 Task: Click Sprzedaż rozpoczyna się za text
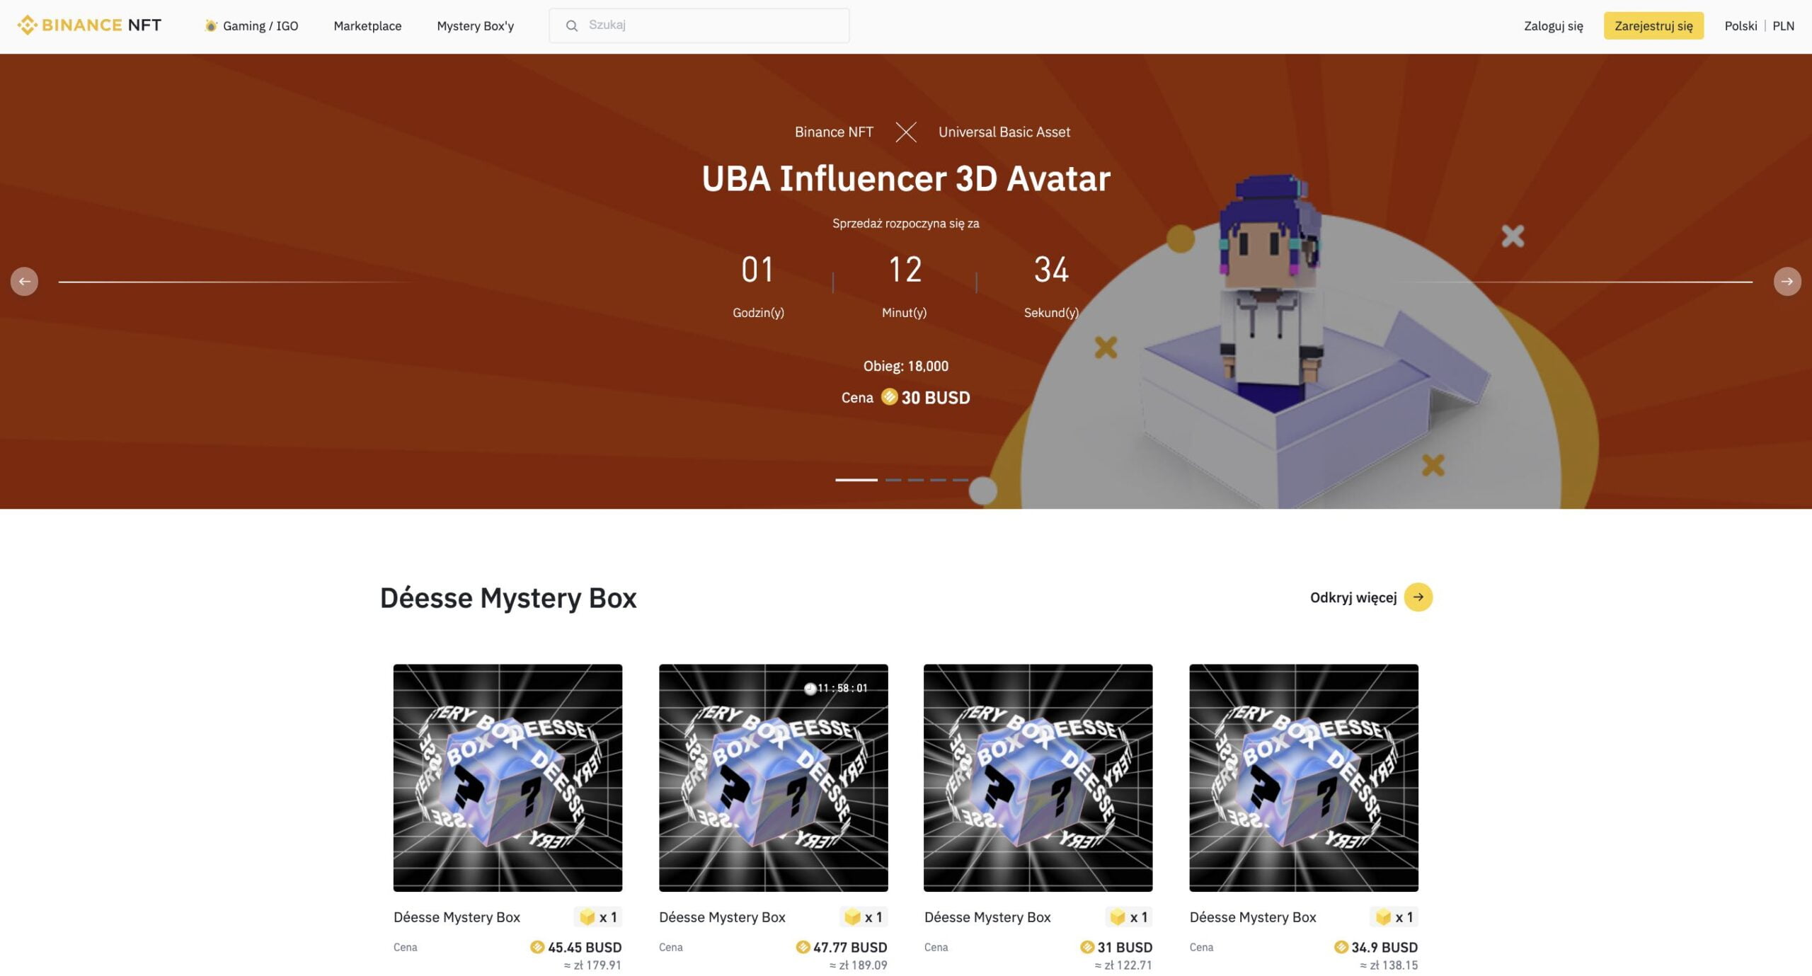pos(906,224)
